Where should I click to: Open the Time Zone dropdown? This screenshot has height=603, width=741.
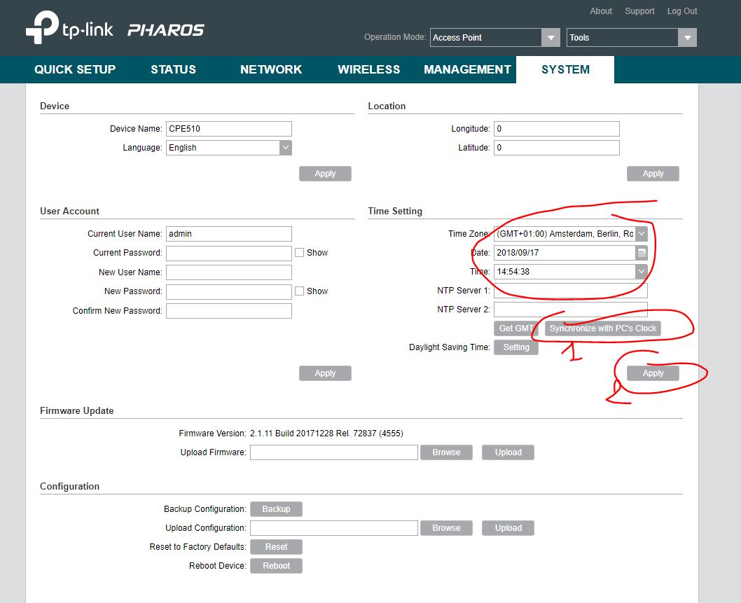click(x=642, y=234)
